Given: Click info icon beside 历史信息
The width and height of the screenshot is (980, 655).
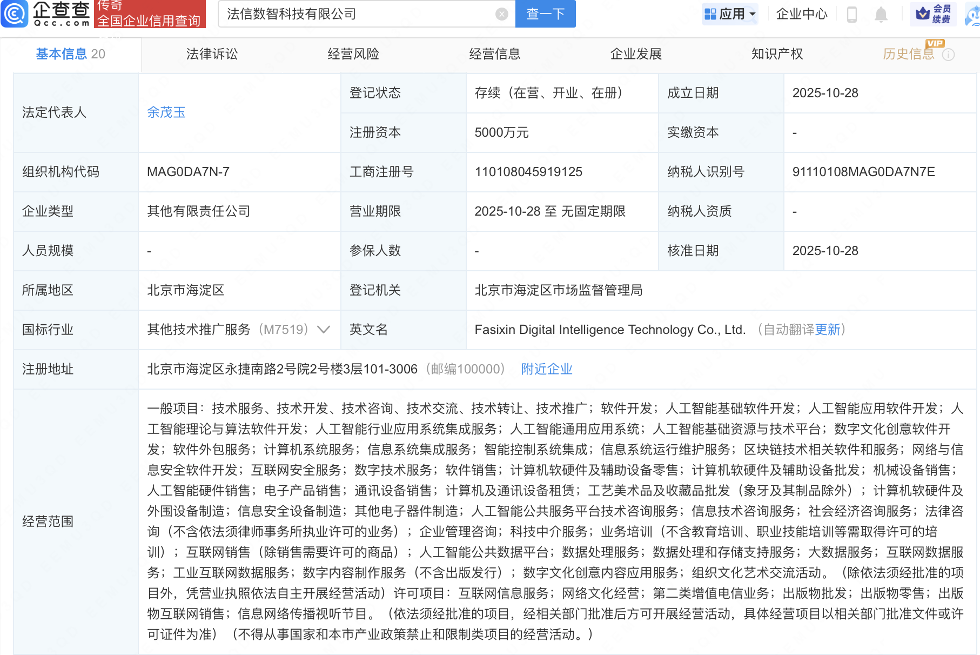Looking at the screenshot, I should click(948, 55).
